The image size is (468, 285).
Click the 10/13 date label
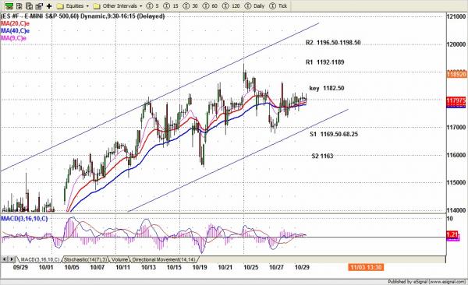click(x=148, y=267)
